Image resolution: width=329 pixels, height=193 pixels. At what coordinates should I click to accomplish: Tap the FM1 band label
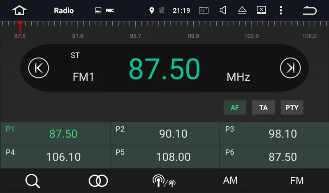pyautogui.click(x=83, y=77)
